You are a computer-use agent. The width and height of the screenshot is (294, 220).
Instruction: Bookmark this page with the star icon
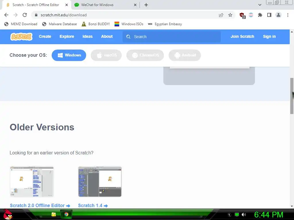[x=230, y=15]
